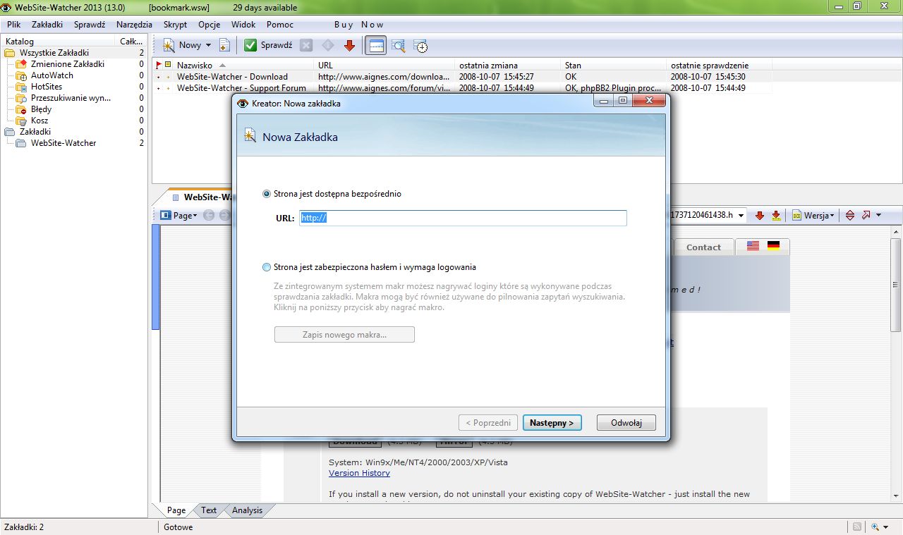The width and height of the screenshot is (903, 535).
Task: Click the green Sprawdź check button
Action: [x=268, y=45]
